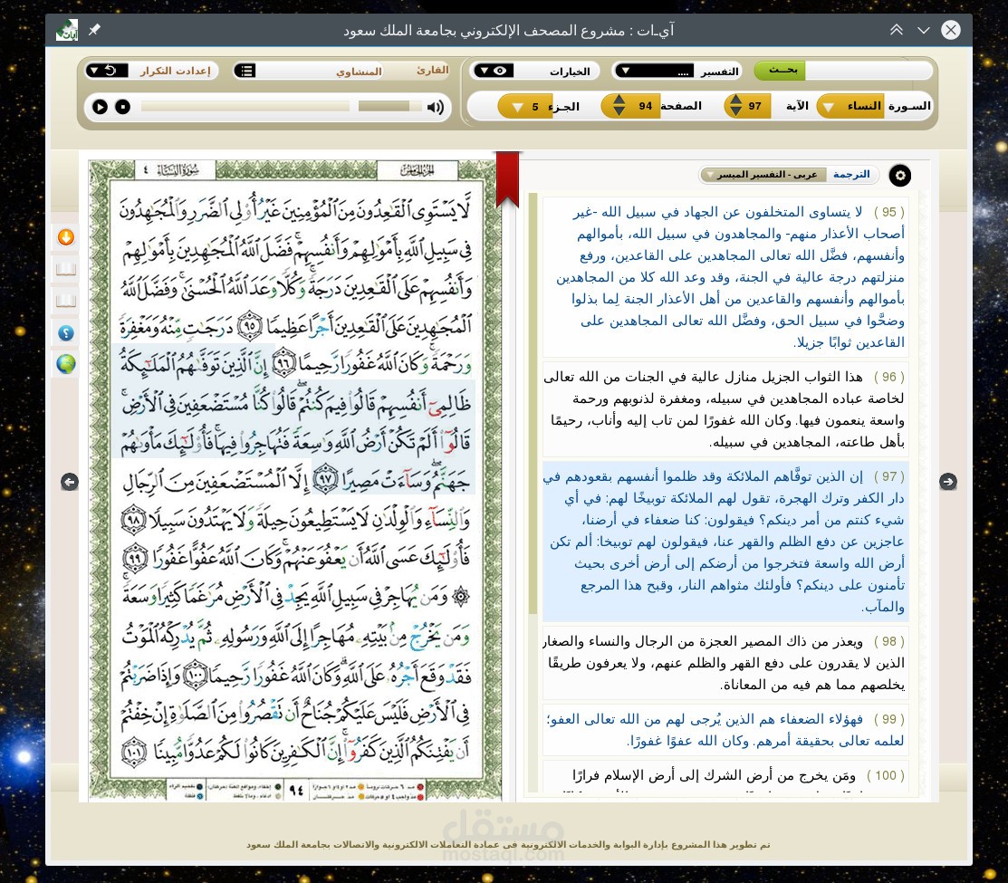Click the الصفحة field showing 94
1008x883 pixels.
coord(632,106)
